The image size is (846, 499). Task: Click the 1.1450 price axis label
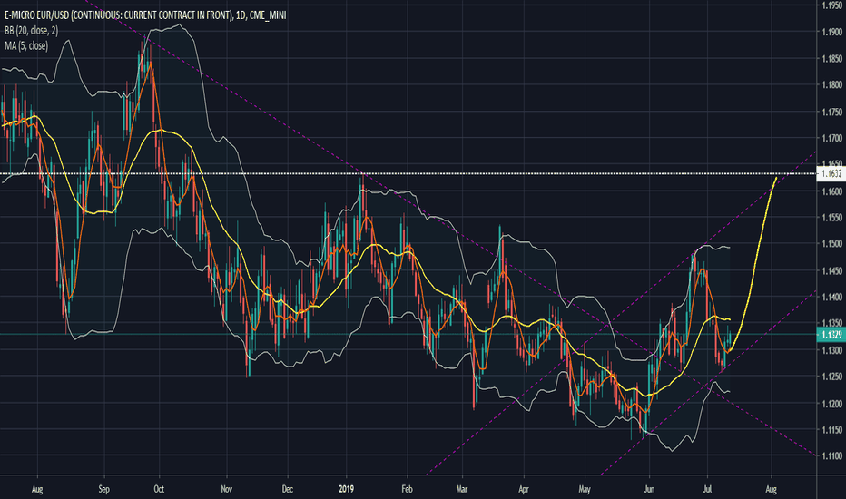tap(832, 270)
